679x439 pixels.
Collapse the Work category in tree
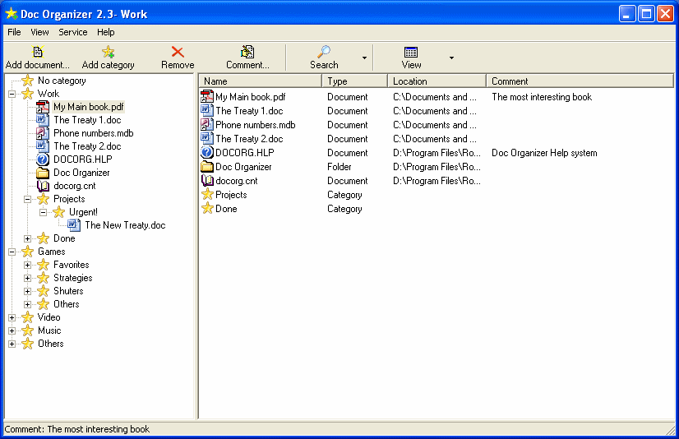[x=12, y=94]
